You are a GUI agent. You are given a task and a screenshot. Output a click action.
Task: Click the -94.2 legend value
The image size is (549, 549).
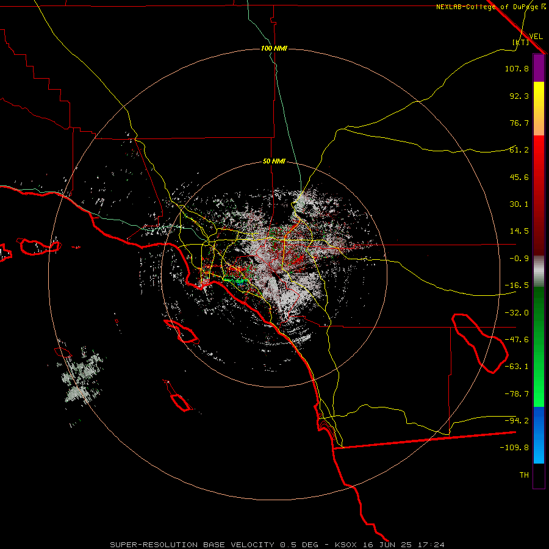[517, 420]
